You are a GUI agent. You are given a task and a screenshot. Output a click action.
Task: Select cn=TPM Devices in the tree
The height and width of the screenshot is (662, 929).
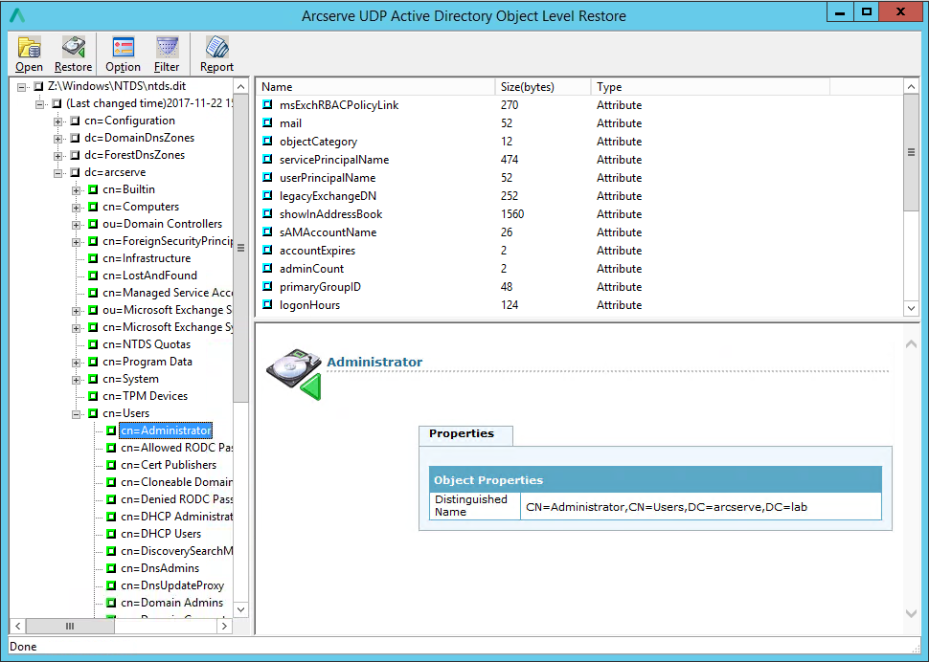click(x=146, y=396)
